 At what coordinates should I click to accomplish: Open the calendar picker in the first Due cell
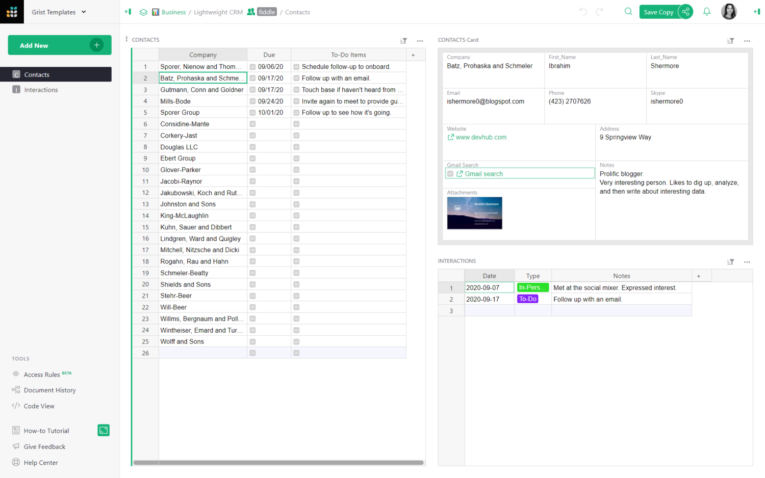pyautogui.click(x=252, y=66)
